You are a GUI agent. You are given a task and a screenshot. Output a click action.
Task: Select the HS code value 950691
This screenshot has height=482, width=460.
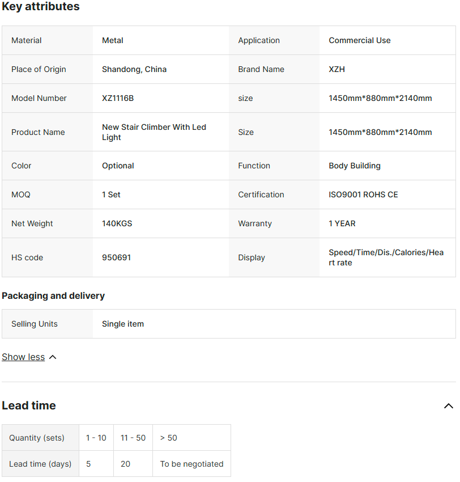pyautogui.click(x=116, y=257)
